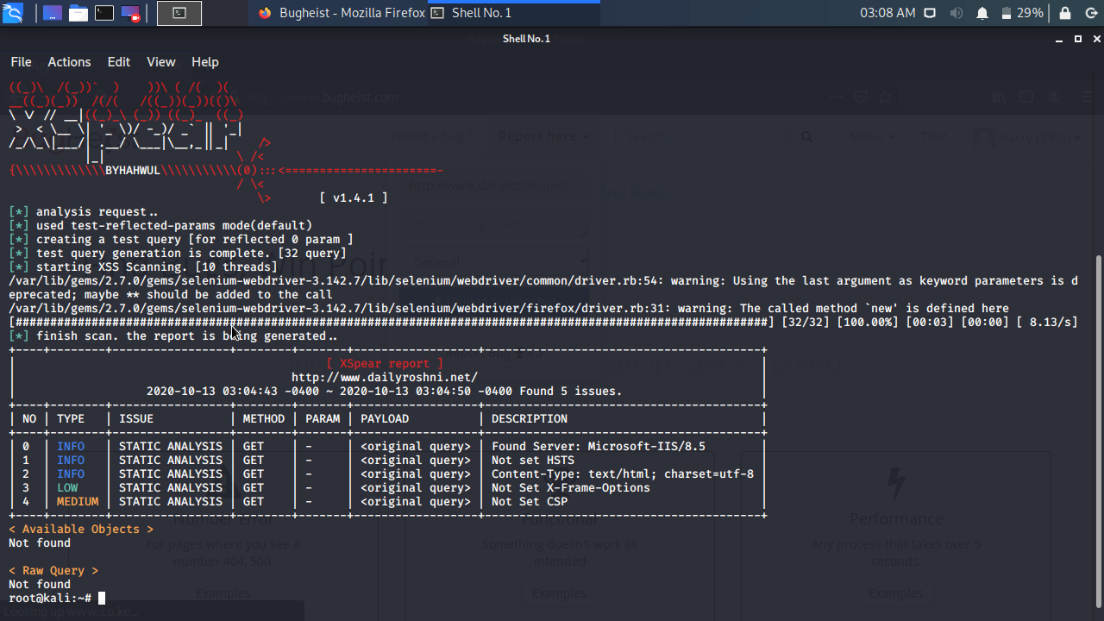Click the 'PAYLOAD' column header
The height and width of the screenshot is (621, 1104).
coord(385,418)
